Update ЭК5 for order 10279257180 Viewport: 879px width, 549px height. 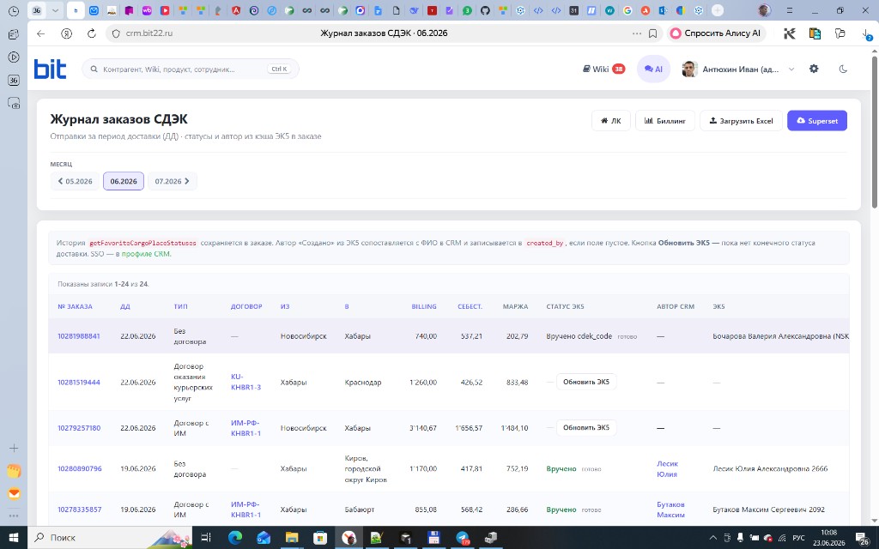(585, 427)
